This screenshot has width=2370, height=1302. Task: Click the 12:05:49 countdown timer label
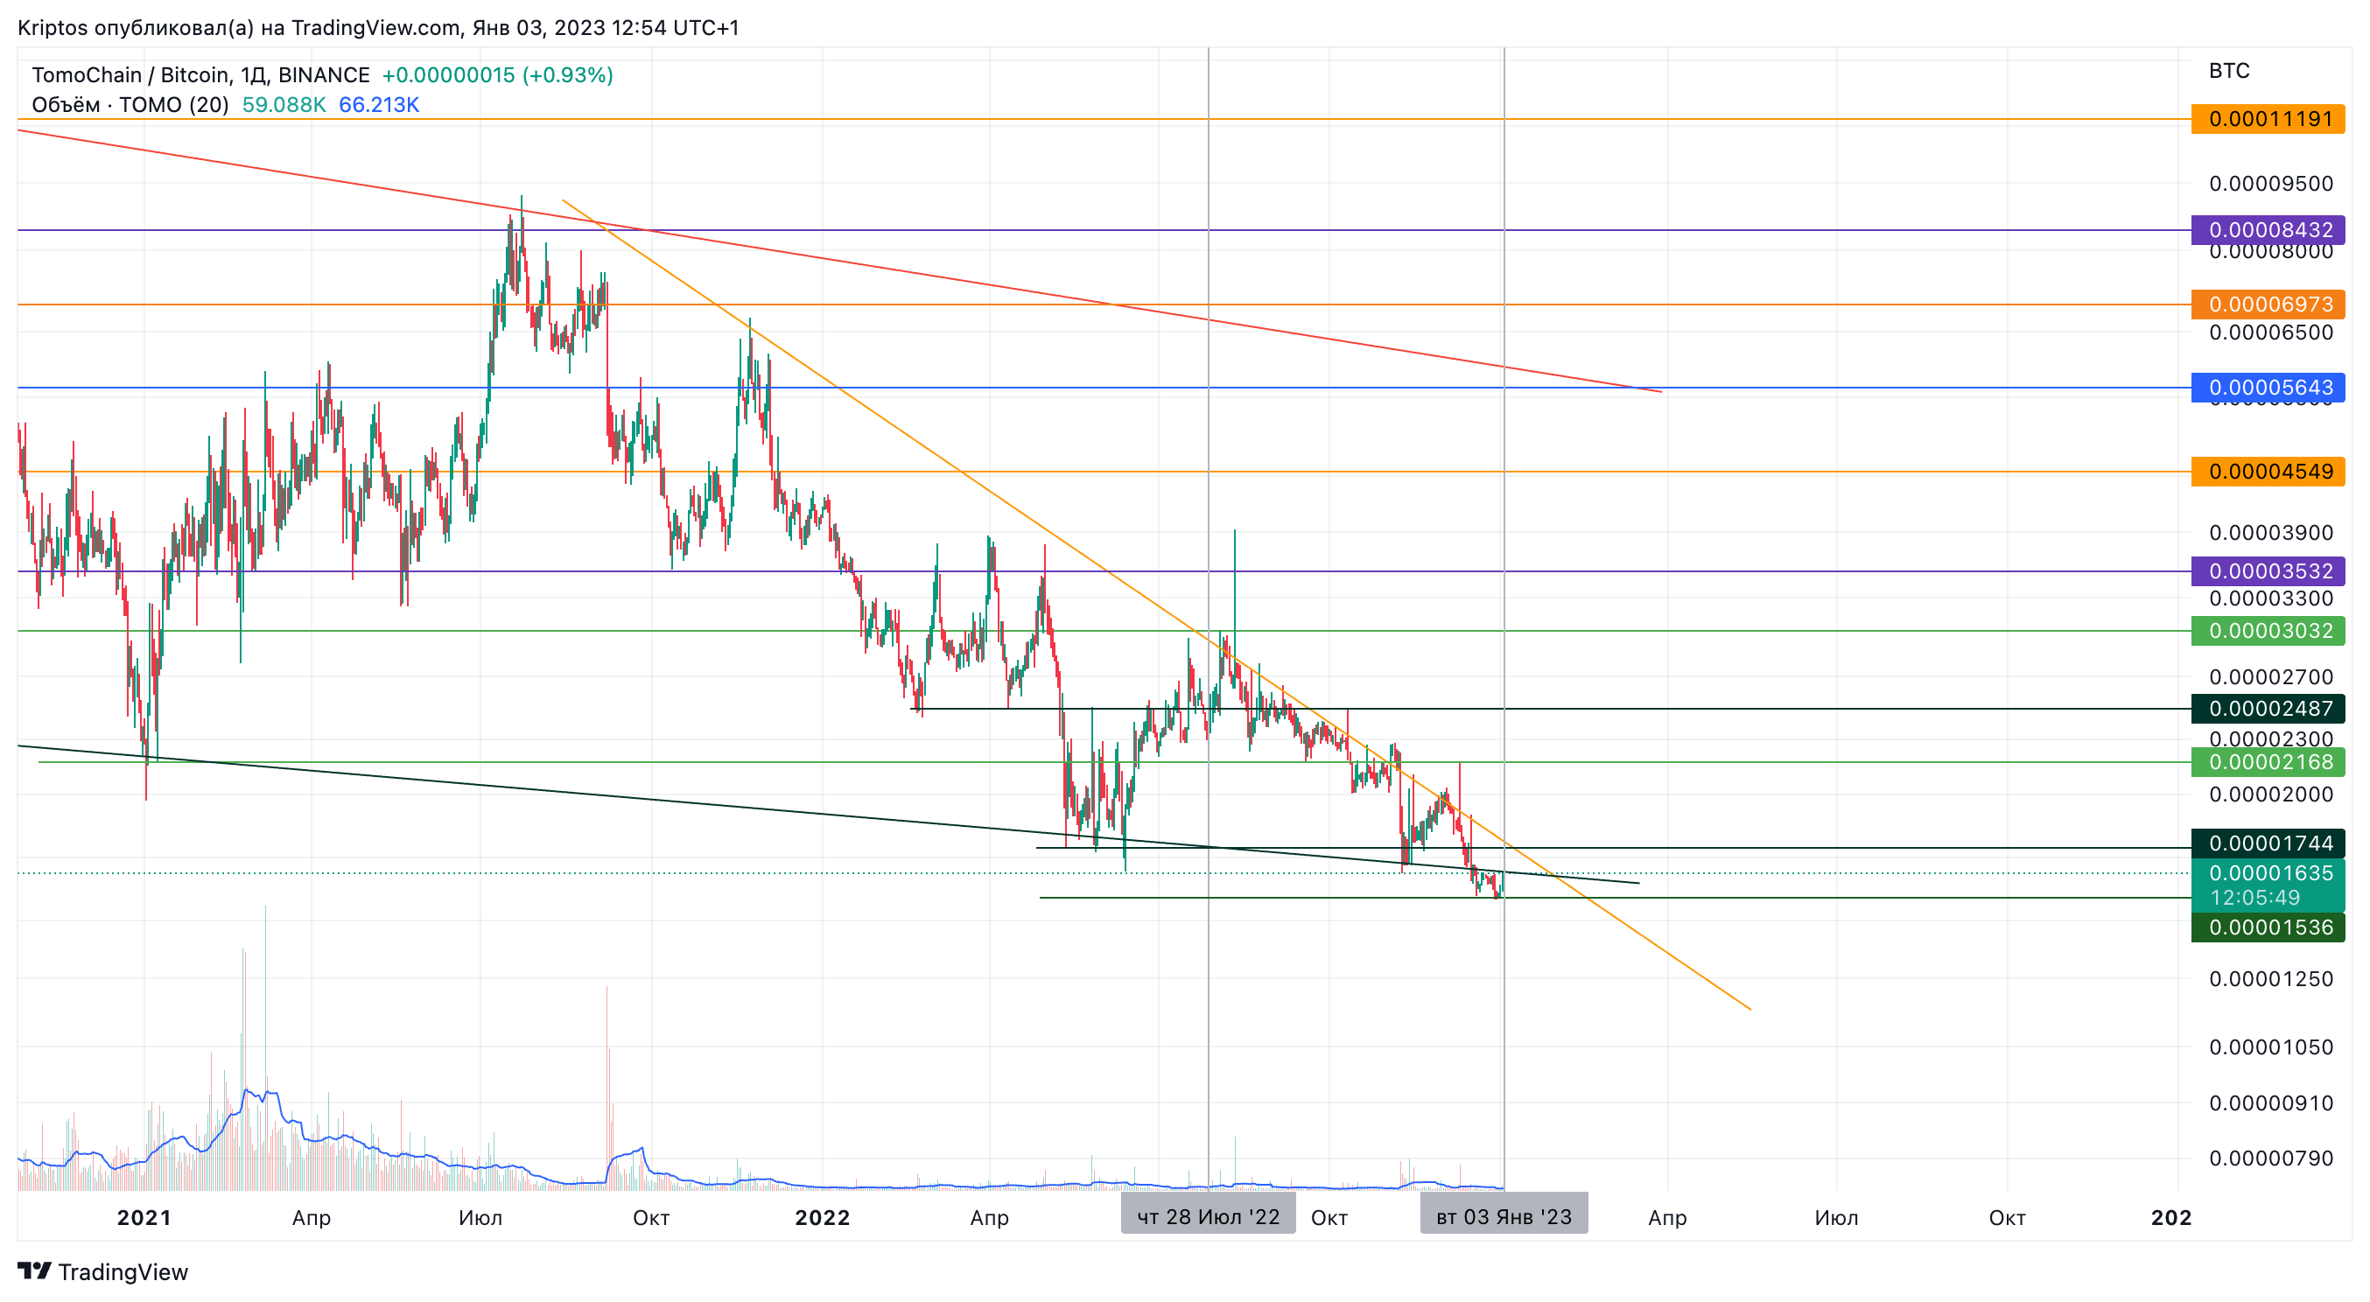[2254, 897]
